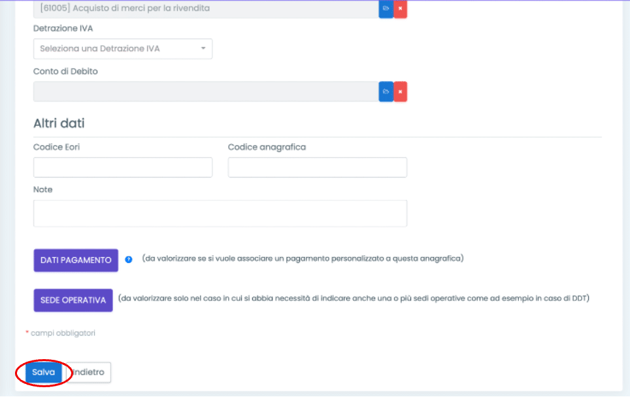The width and height of the screenshot is (630, 397).
Task: Focus the Codice Eori text field
Action: (123, 167)
